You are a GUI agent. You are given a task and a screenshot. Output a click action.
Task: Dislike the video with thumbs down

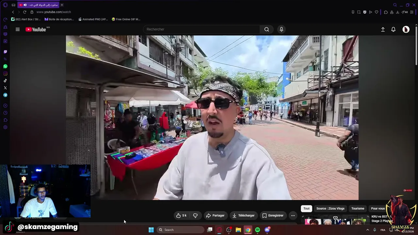point(195,215)
